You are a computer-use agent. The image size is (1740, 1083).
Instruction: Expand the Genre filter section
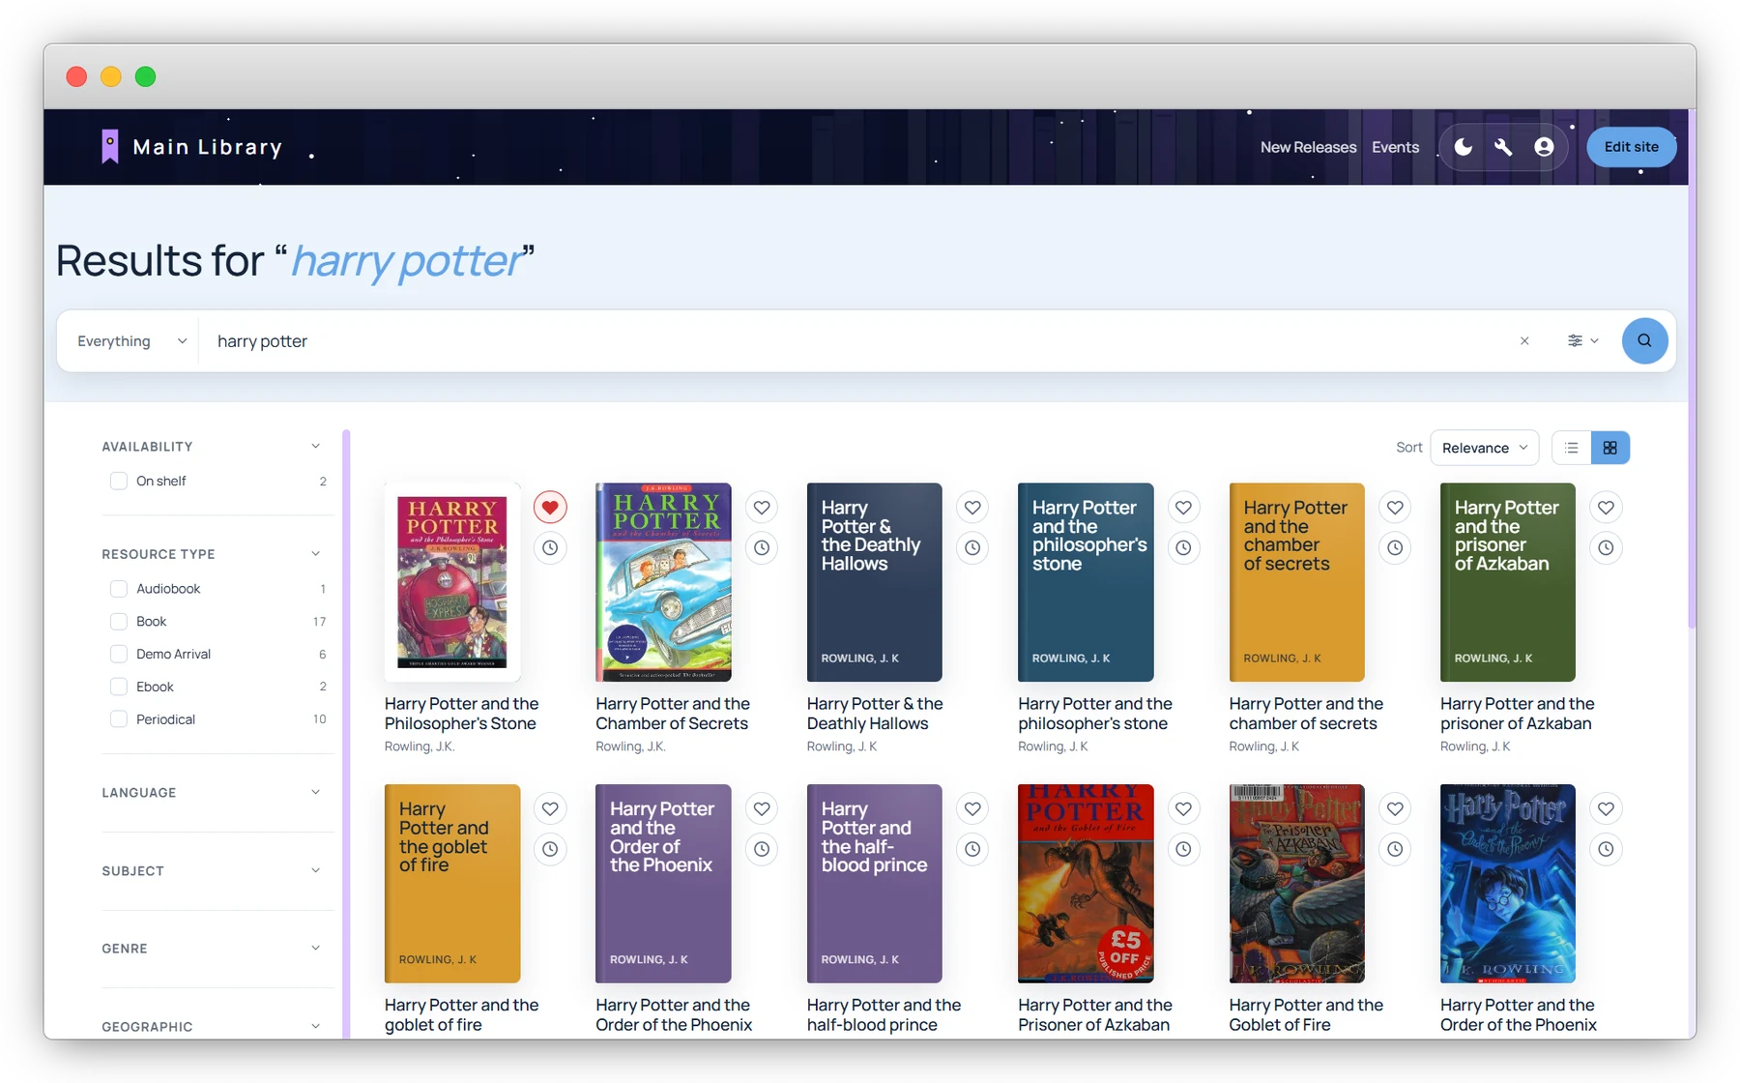(x=315, y=949)
